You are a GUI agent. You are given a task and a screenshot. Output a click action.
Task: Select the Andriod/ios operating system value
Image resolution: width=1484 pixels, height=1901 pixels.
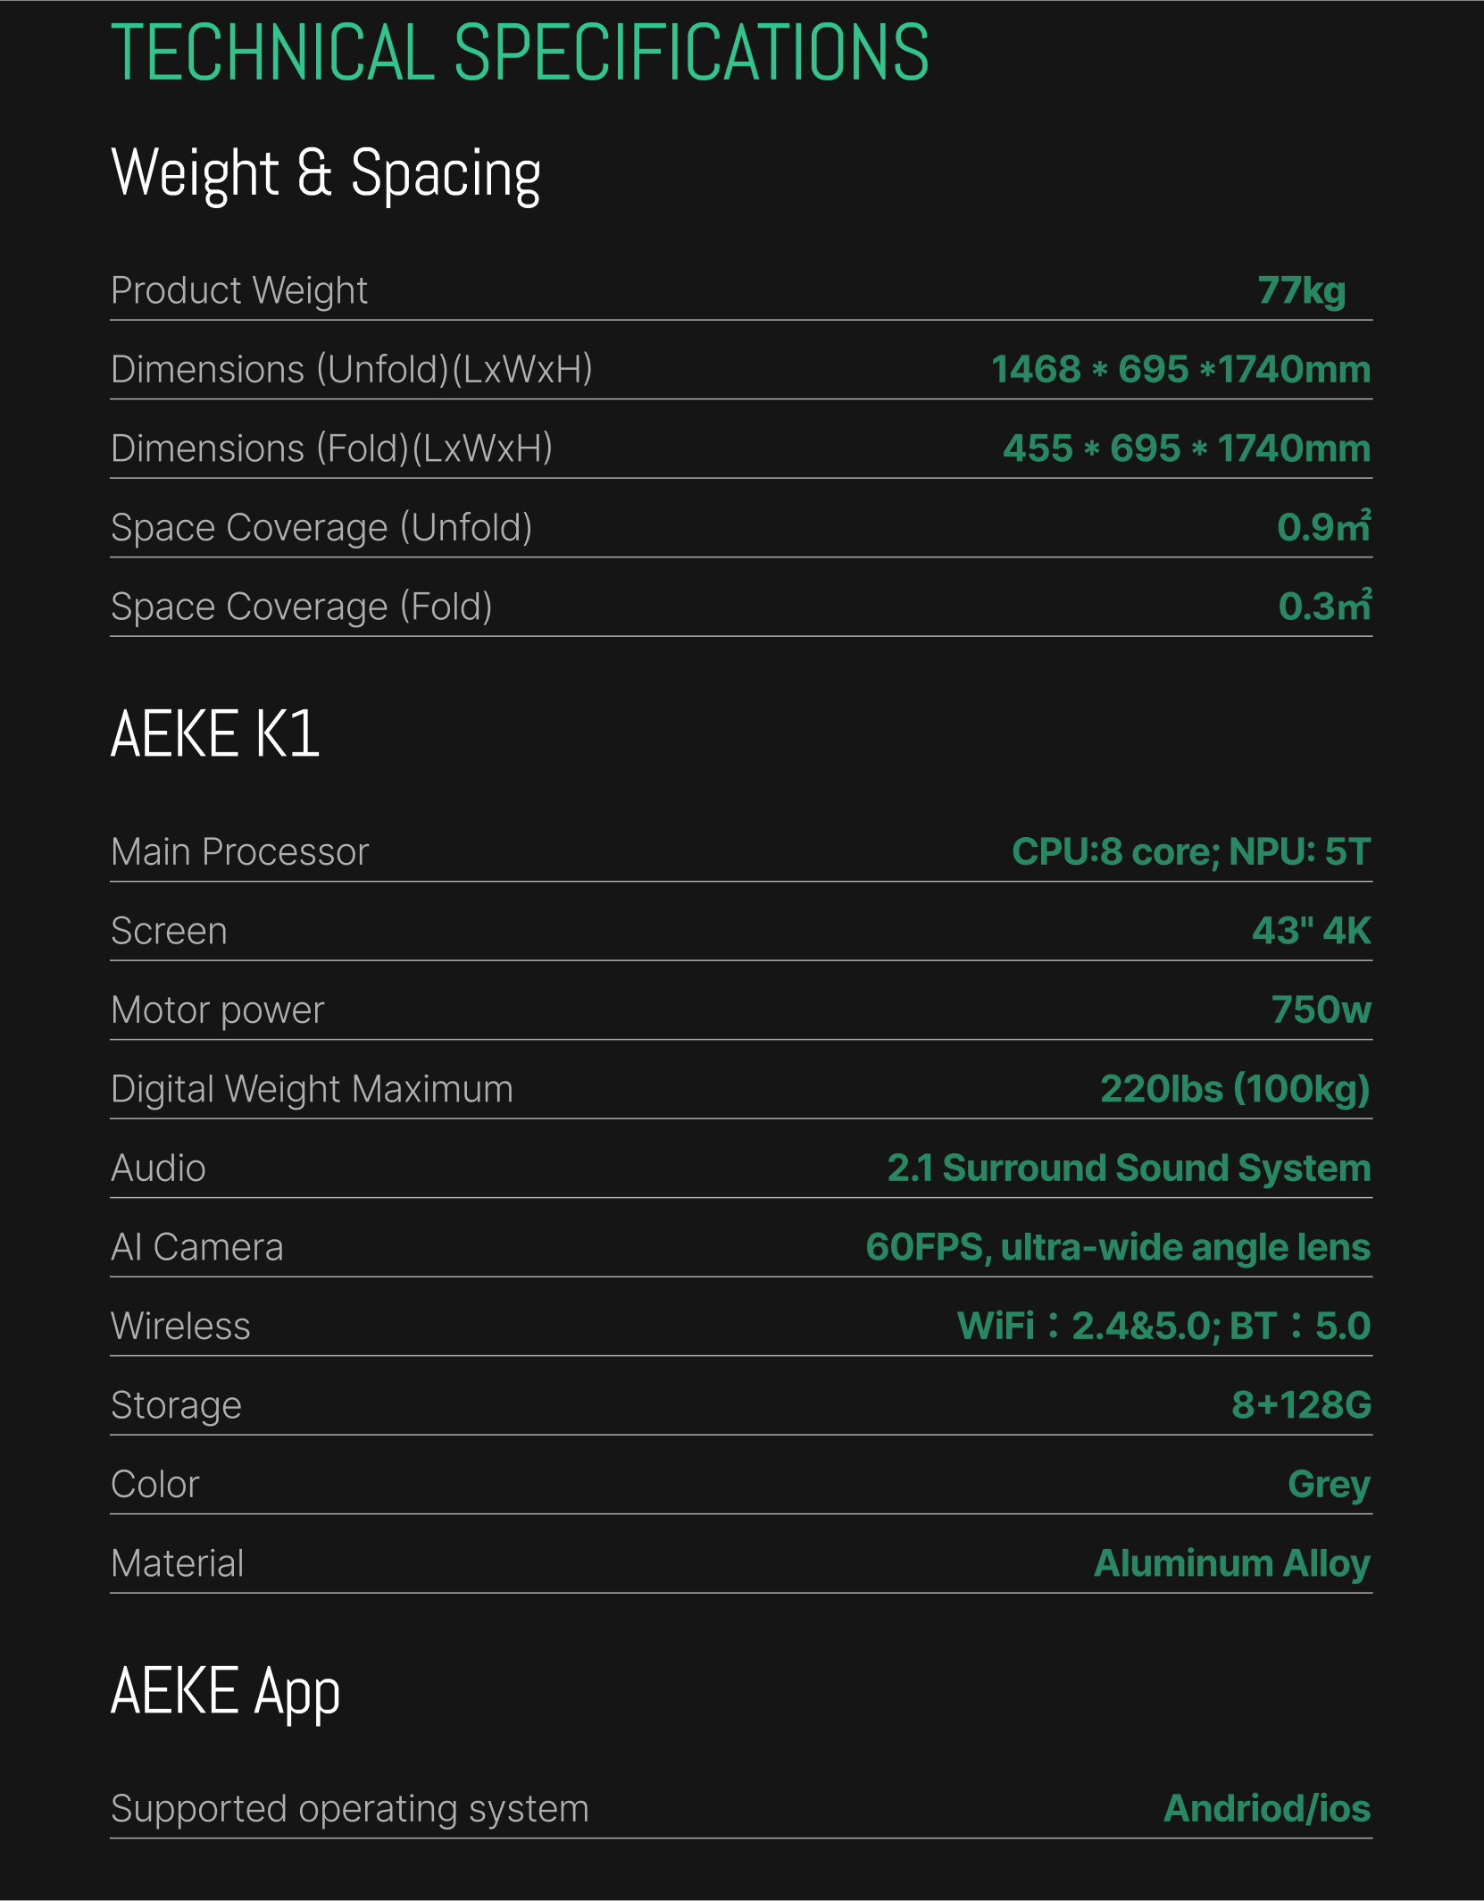tap(1267, 1809)
